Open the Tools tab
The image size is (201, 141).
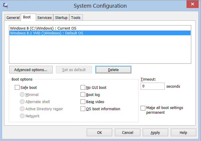76,17
